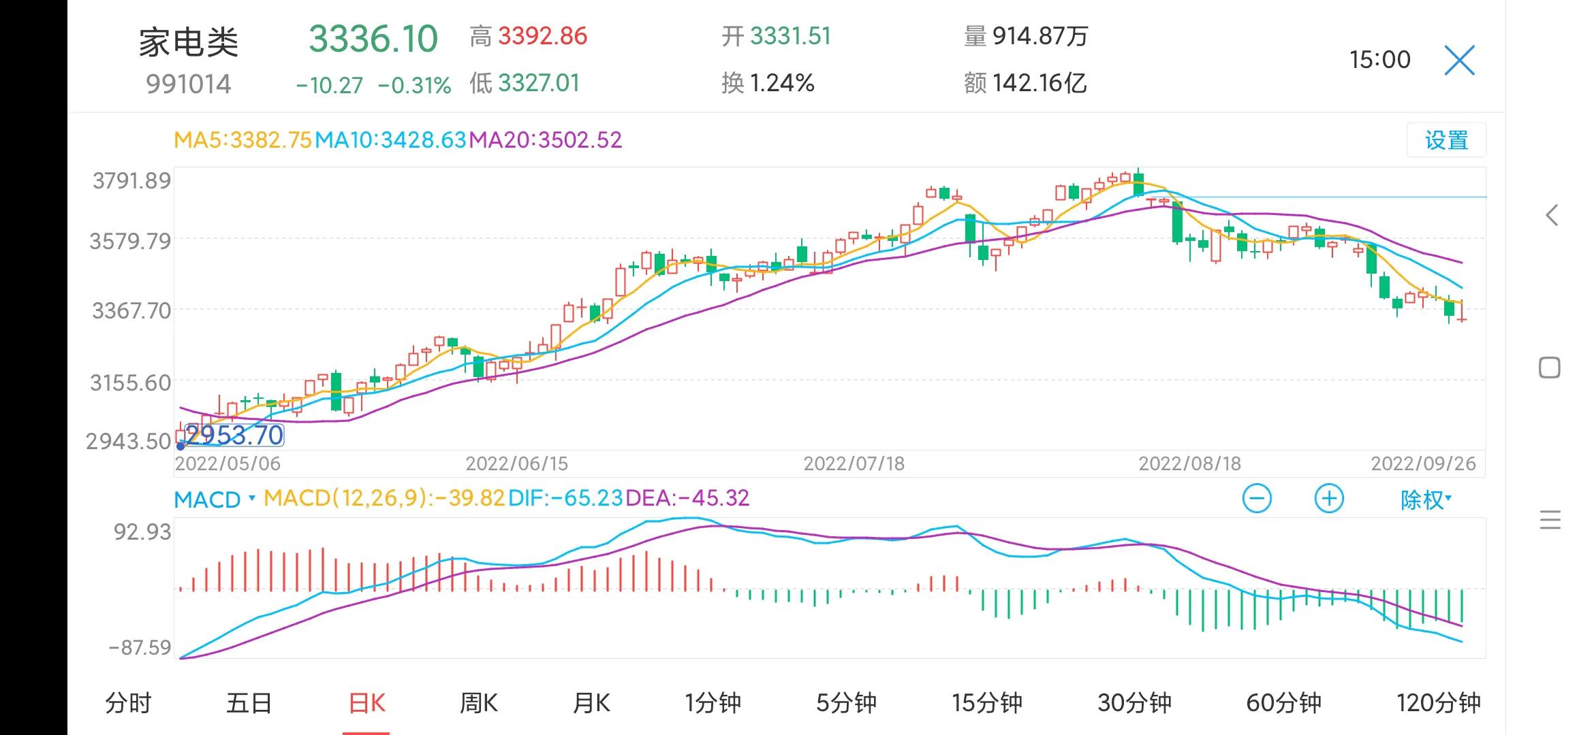This screenshot has width=1594, height=735.
Task: Switch to the 五日 tab
Action: pos(249,702)
